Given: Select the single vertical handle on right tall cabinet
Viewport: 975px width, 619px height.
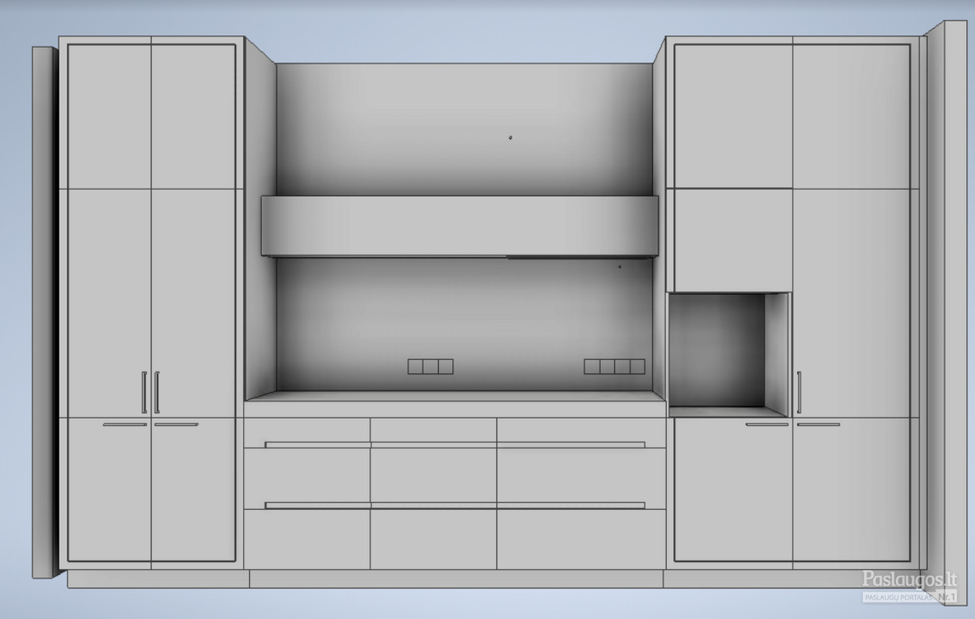Looking at the screenshot, I should click(799, 393).
